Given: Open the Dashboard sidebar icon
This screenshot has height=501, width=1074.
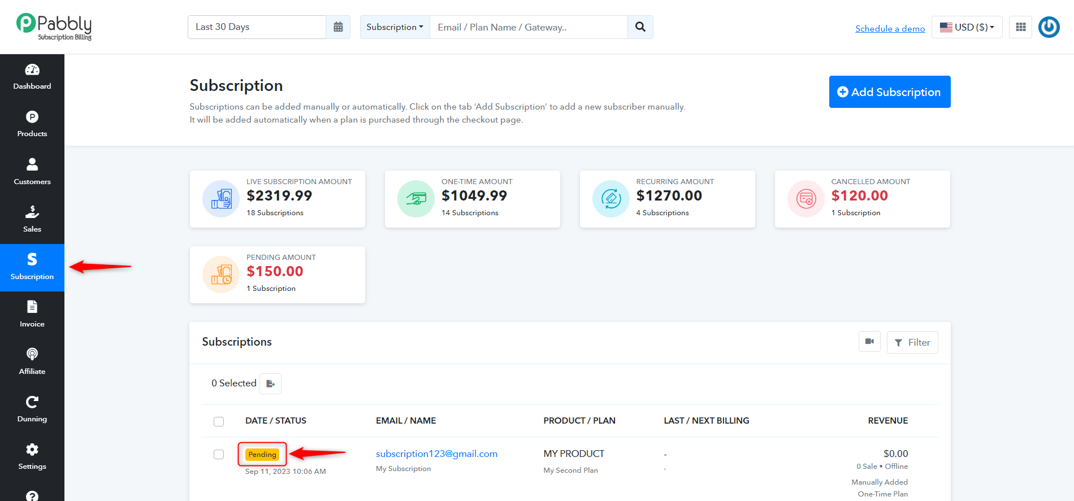Looking at the screenshot, I should pos(32,70).
